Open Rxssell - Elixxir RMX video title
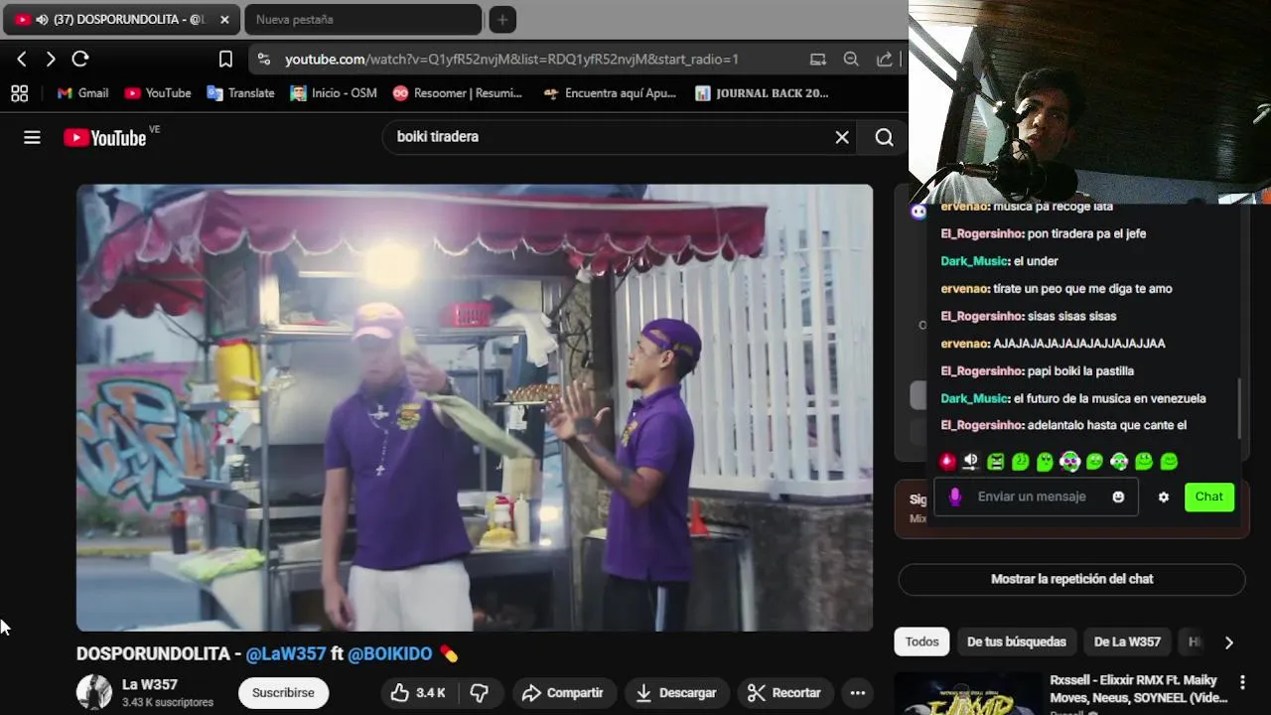The image size is (1271, 715). (x=1139, y=689)
